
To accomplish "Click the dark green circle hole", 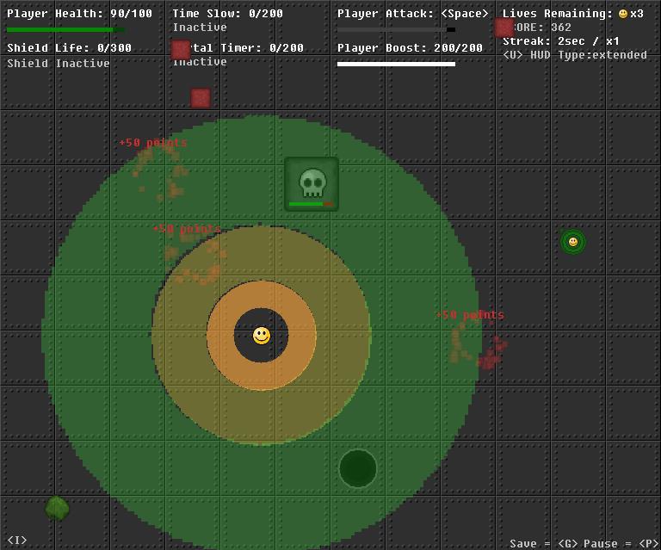I will pyautogui.click(x=358, y=469).
